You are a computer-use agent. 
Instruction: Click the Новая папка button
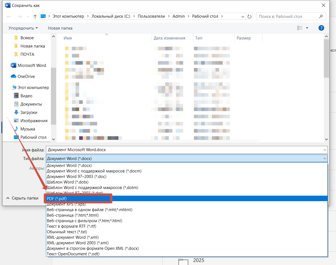pos(60,28)
